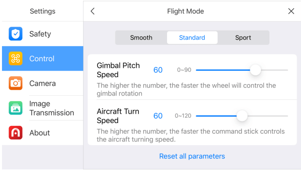Click the red About icon
The image size is (301, 171).
coord(15,133)
